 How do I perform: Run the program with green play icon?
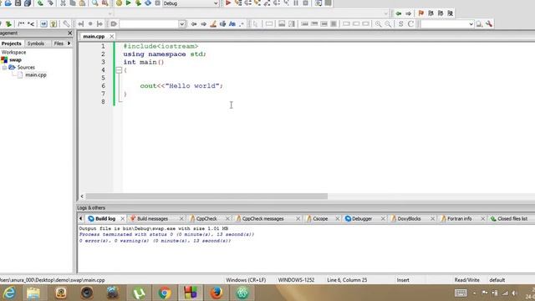pyautogui.click(x=128, y=3)
